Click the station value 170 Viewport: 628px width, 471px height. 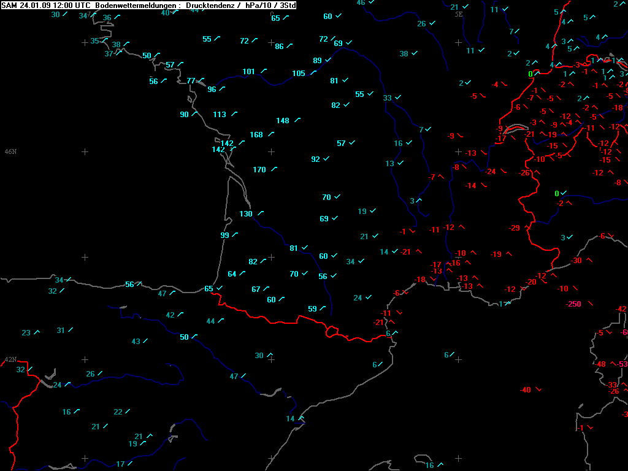tap(259, 170)
